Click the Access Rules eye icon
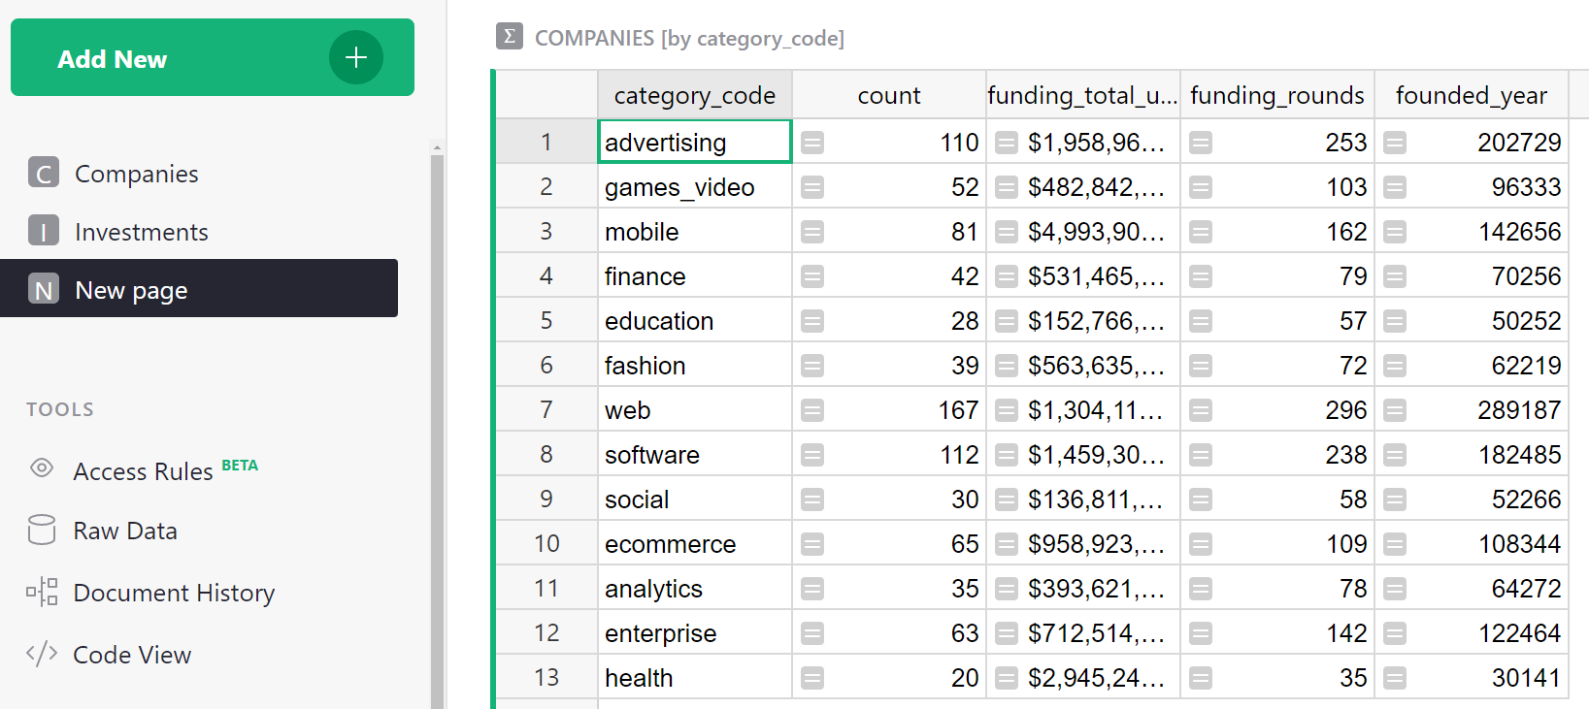The height and width of the screenshot is (709, 1589). point(42,468)
